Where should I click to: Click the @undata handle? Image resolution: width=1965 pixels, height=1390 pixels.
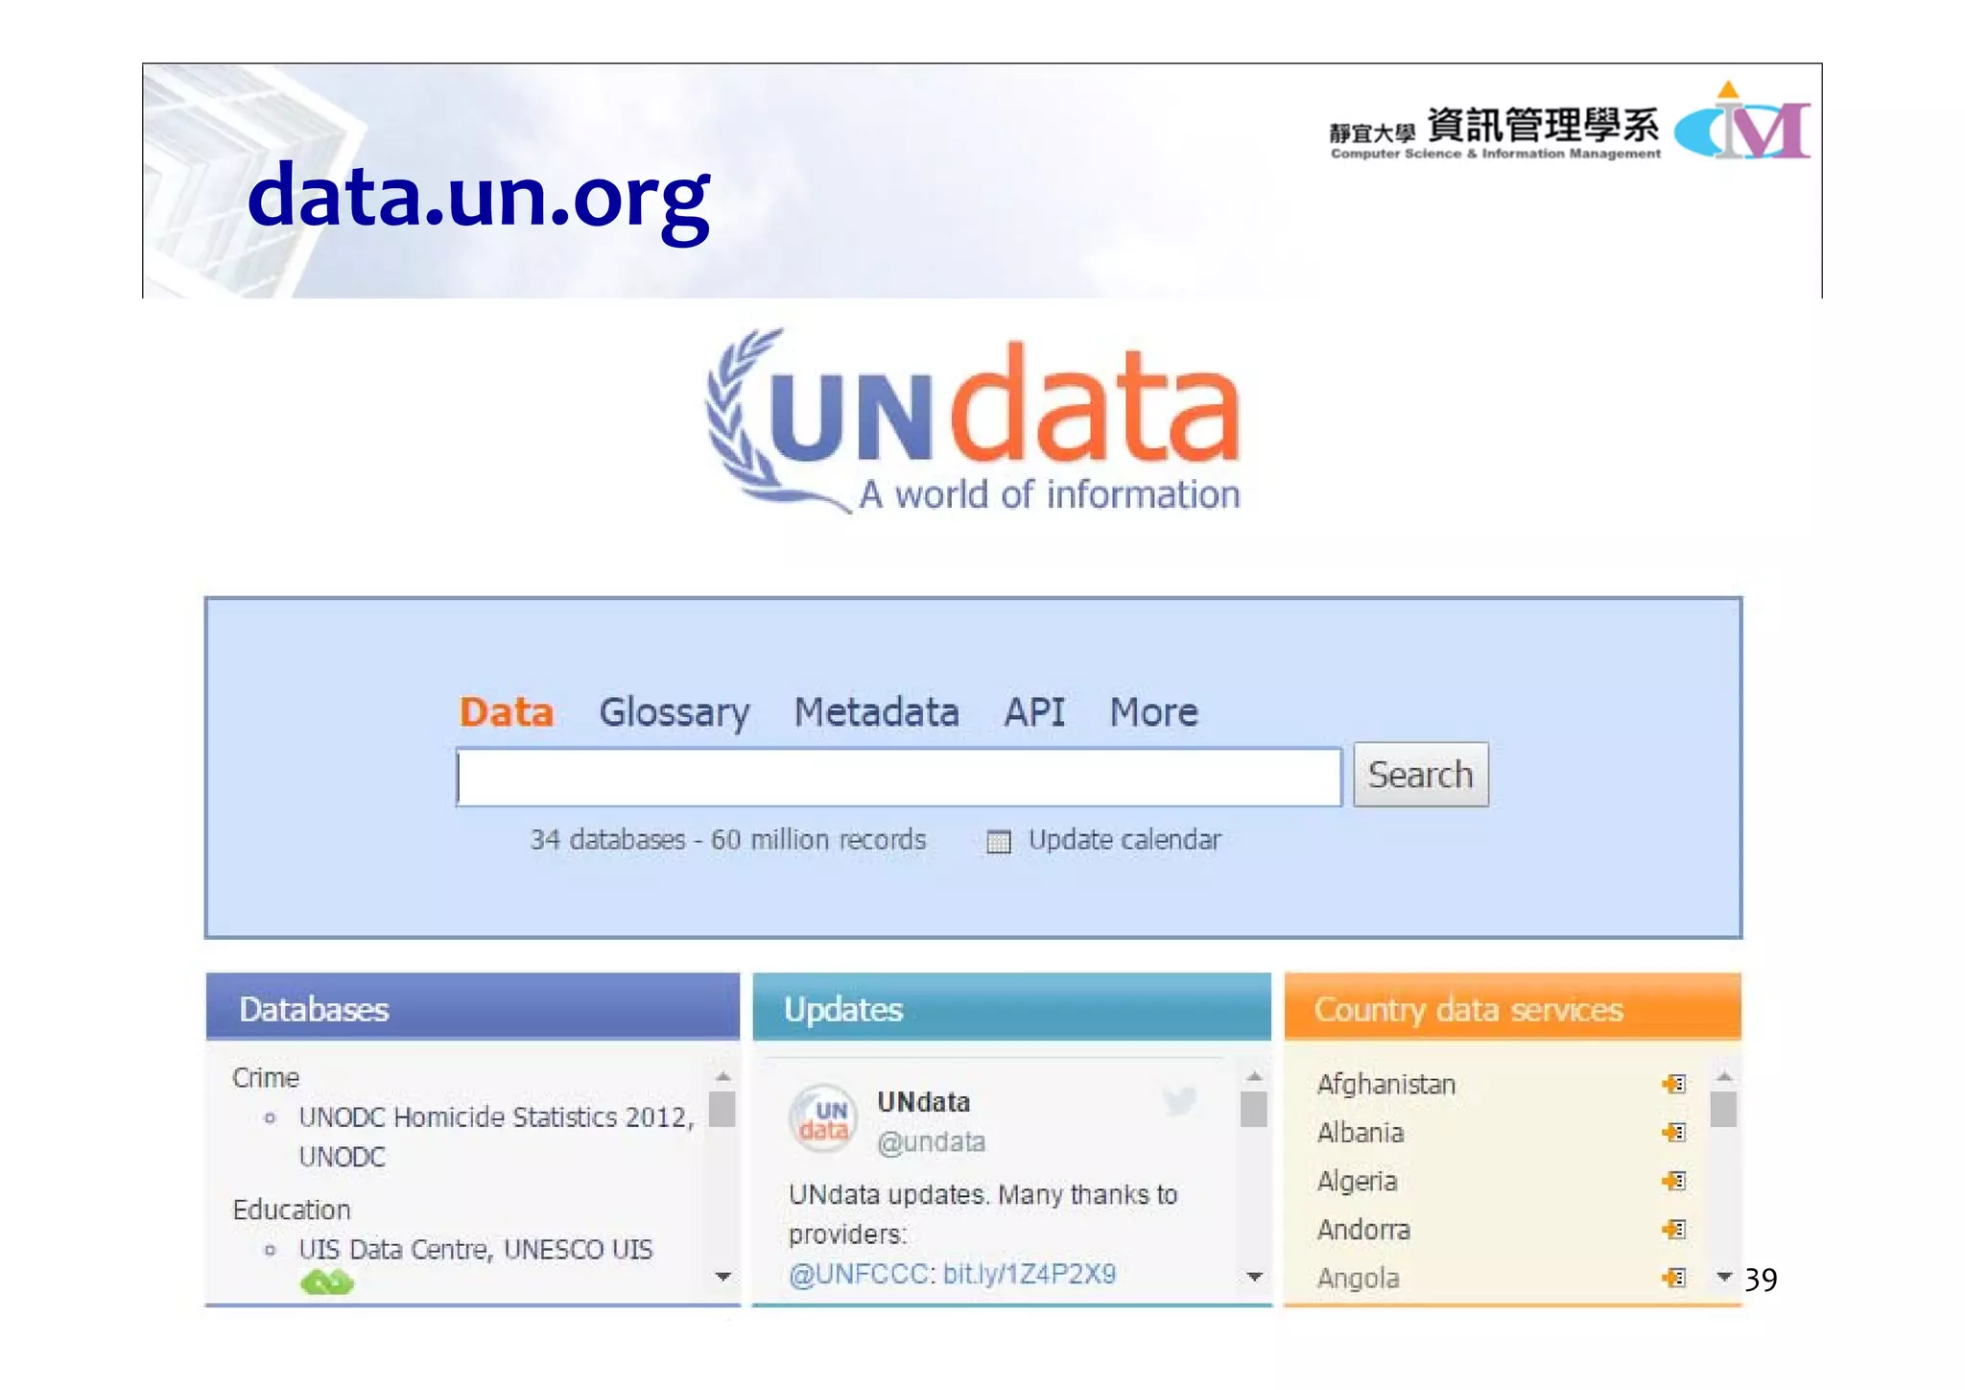coord(931,1141)
